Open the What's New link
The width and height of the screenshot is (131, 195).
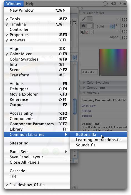point(89,106)
